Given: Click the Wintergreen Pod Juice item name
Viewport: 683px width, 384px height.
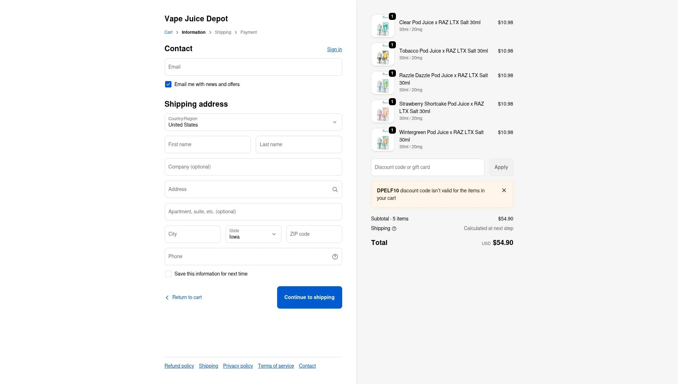Looking at the screenshot, I should 441,136.
